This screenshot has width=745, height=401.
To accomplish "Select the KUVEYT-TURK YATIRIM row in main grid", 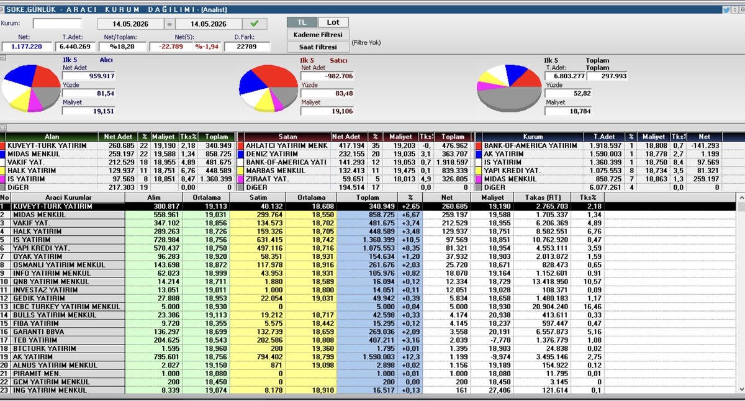I will click(367, 205).
